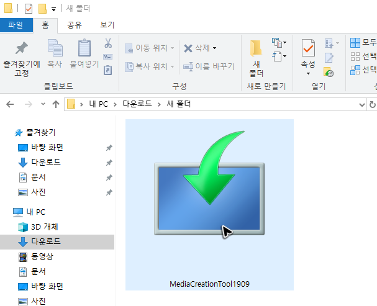
Task: Click the back arrow navigation button
Action: [10, 104]
